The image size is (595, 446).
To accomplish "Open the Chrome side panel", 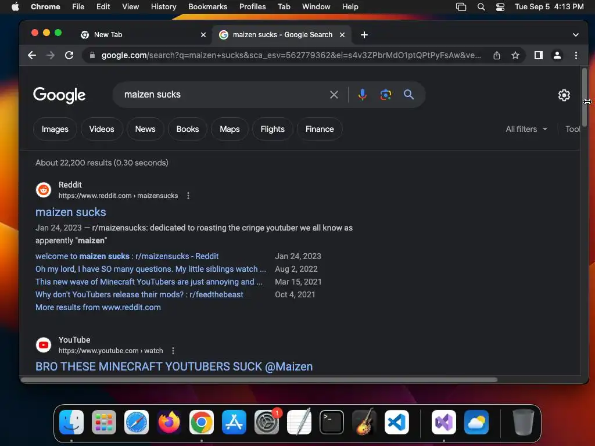I will (538, 55).
